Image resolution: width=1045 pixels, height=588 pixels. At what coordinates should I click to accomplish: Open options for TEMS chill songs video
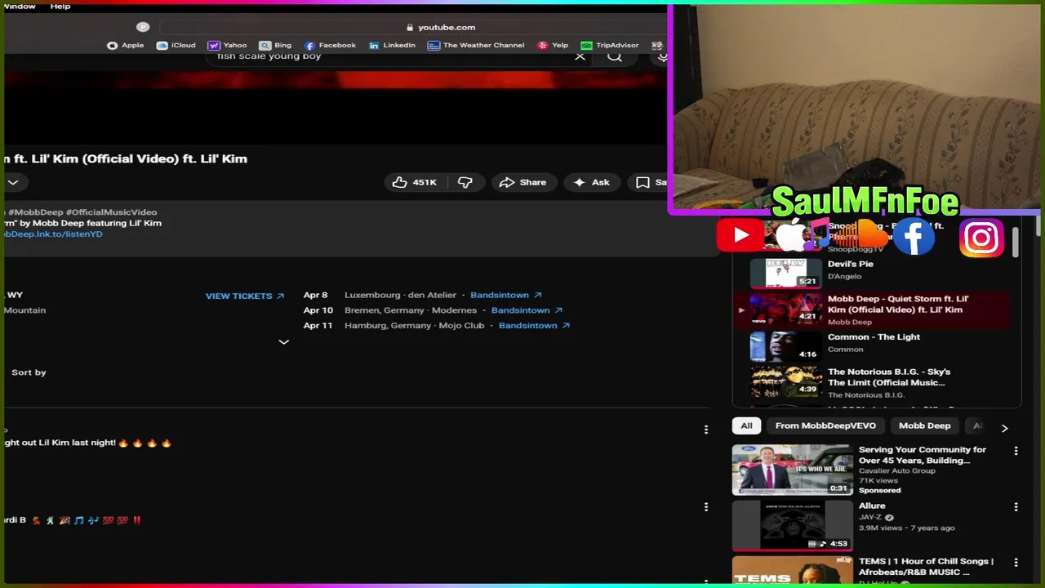(x=1016, y=563)
